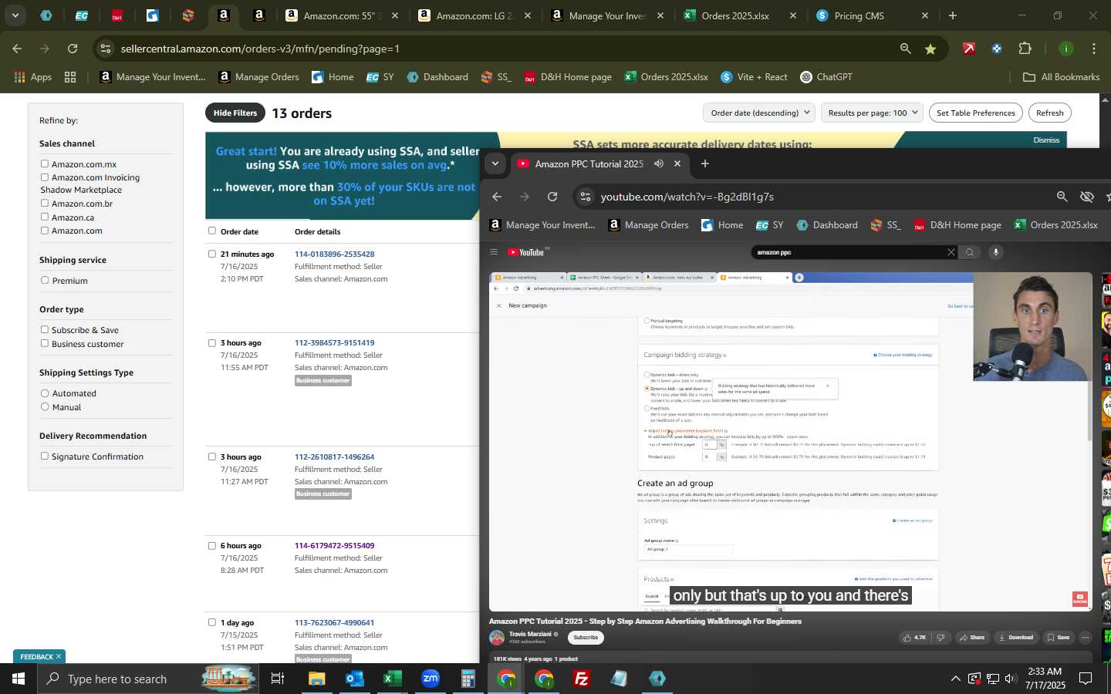Open zoom magnifier in Seller Central address bar
This screenshot has height=694, width=1111.
click(905, 49)
